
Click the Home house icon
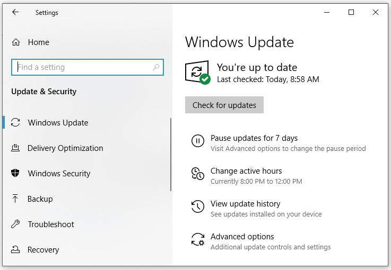(16, 42)
